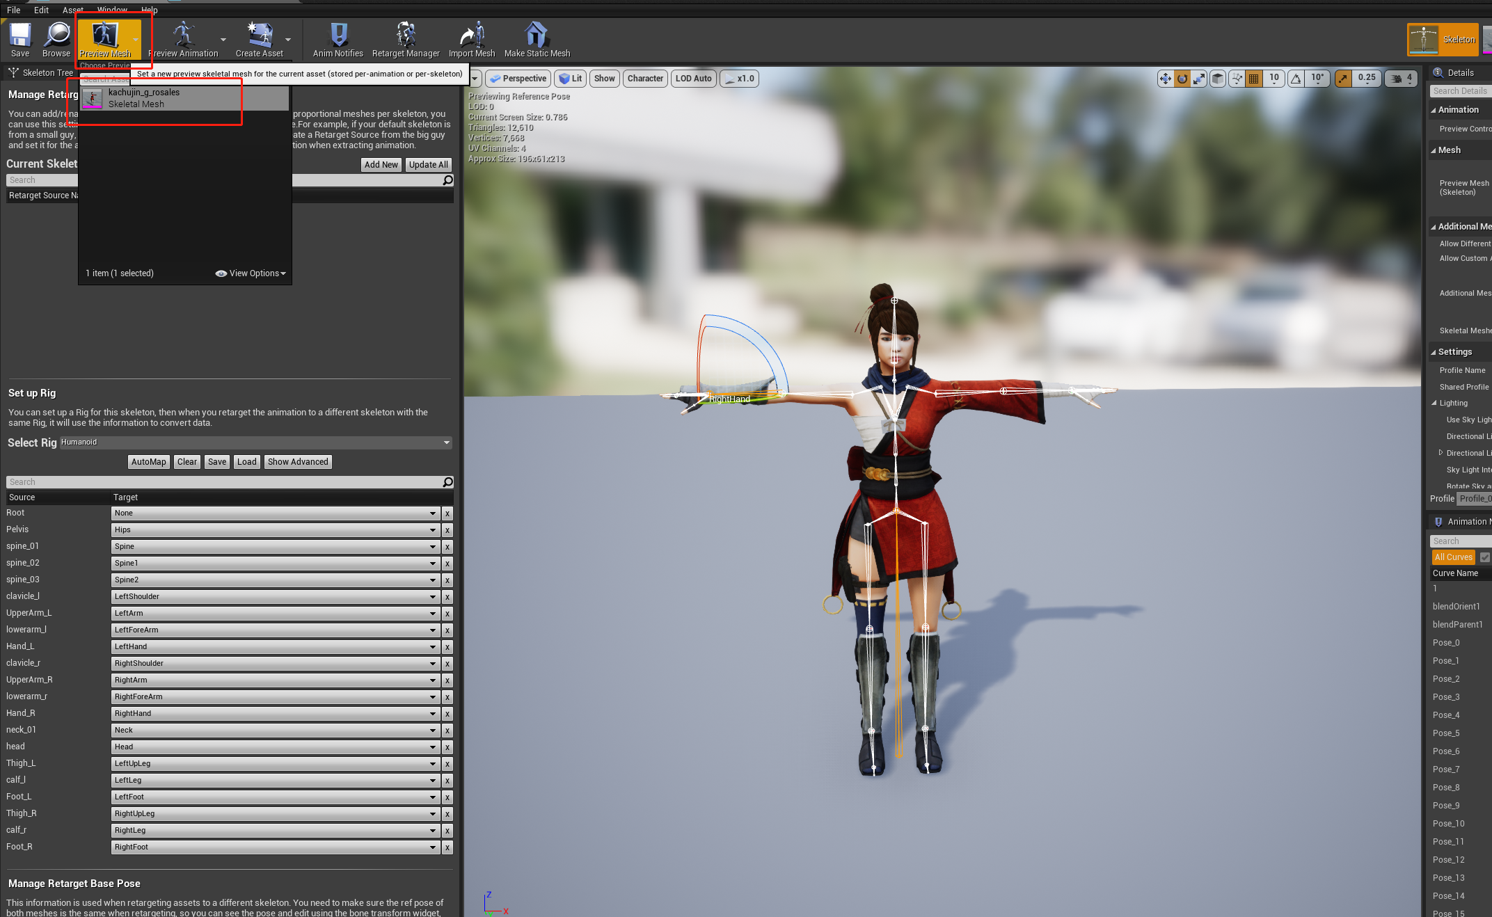This screenshot has width=1492, height=917.
Task: Toggle grid snapping in viewport
Action: point(1253,79)
